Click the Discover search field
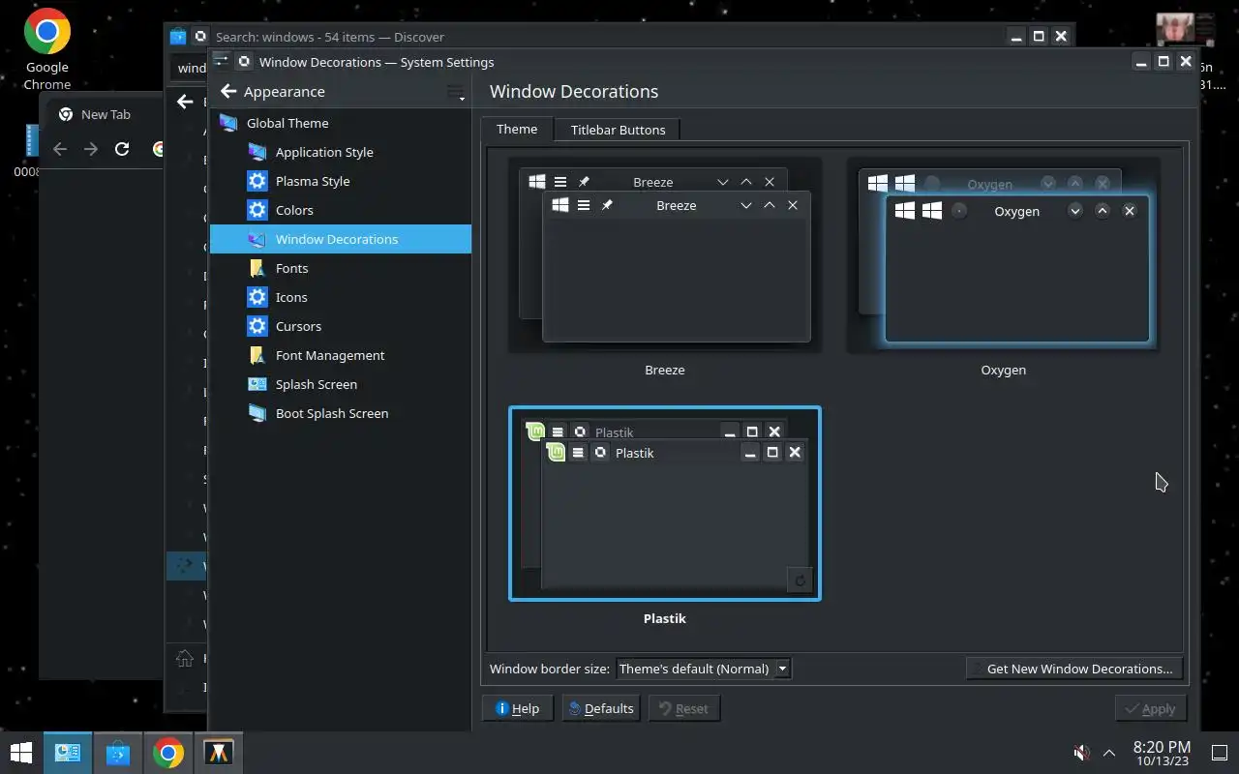Image resolution: width=1239 pixels, height=774 pixels. pos(191,68)
